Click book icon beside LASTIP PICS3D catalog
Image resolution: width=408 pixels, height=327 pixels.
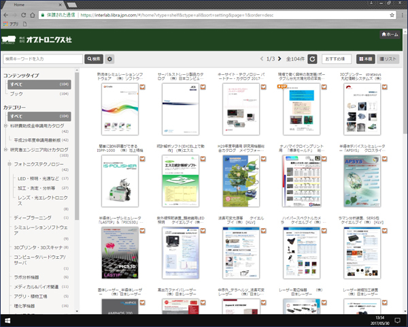(x=142, y=230)
